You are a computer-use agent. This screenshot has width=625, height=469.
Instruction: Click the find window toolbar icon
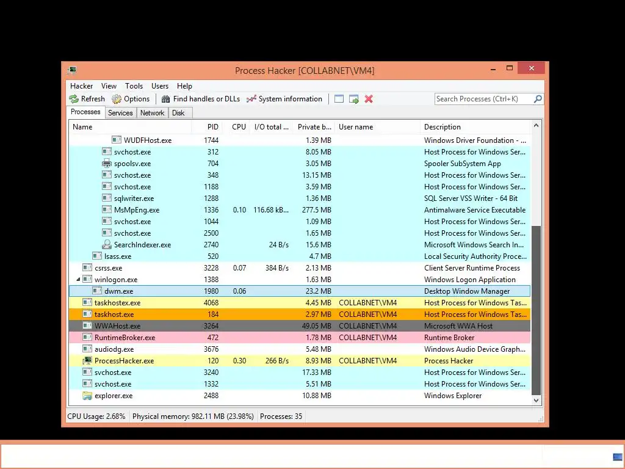339,99
